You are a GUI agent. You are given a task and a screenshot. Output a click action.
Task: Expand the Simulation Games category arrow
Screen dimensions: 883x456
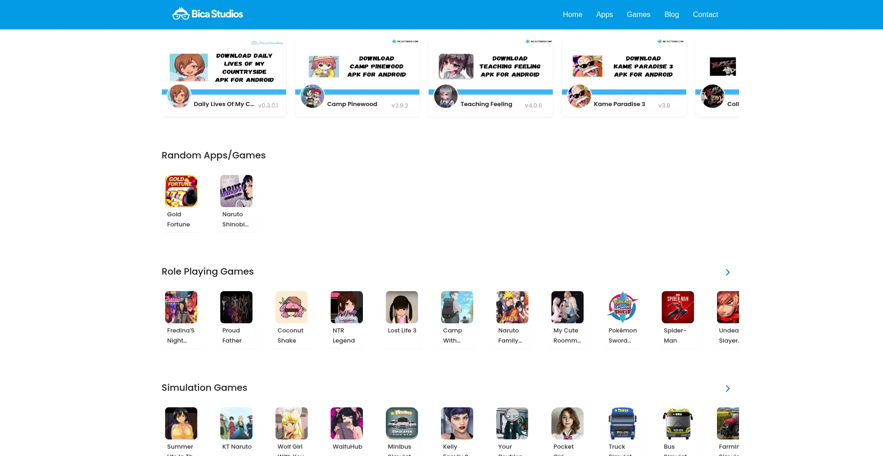(x=728, y=388)
